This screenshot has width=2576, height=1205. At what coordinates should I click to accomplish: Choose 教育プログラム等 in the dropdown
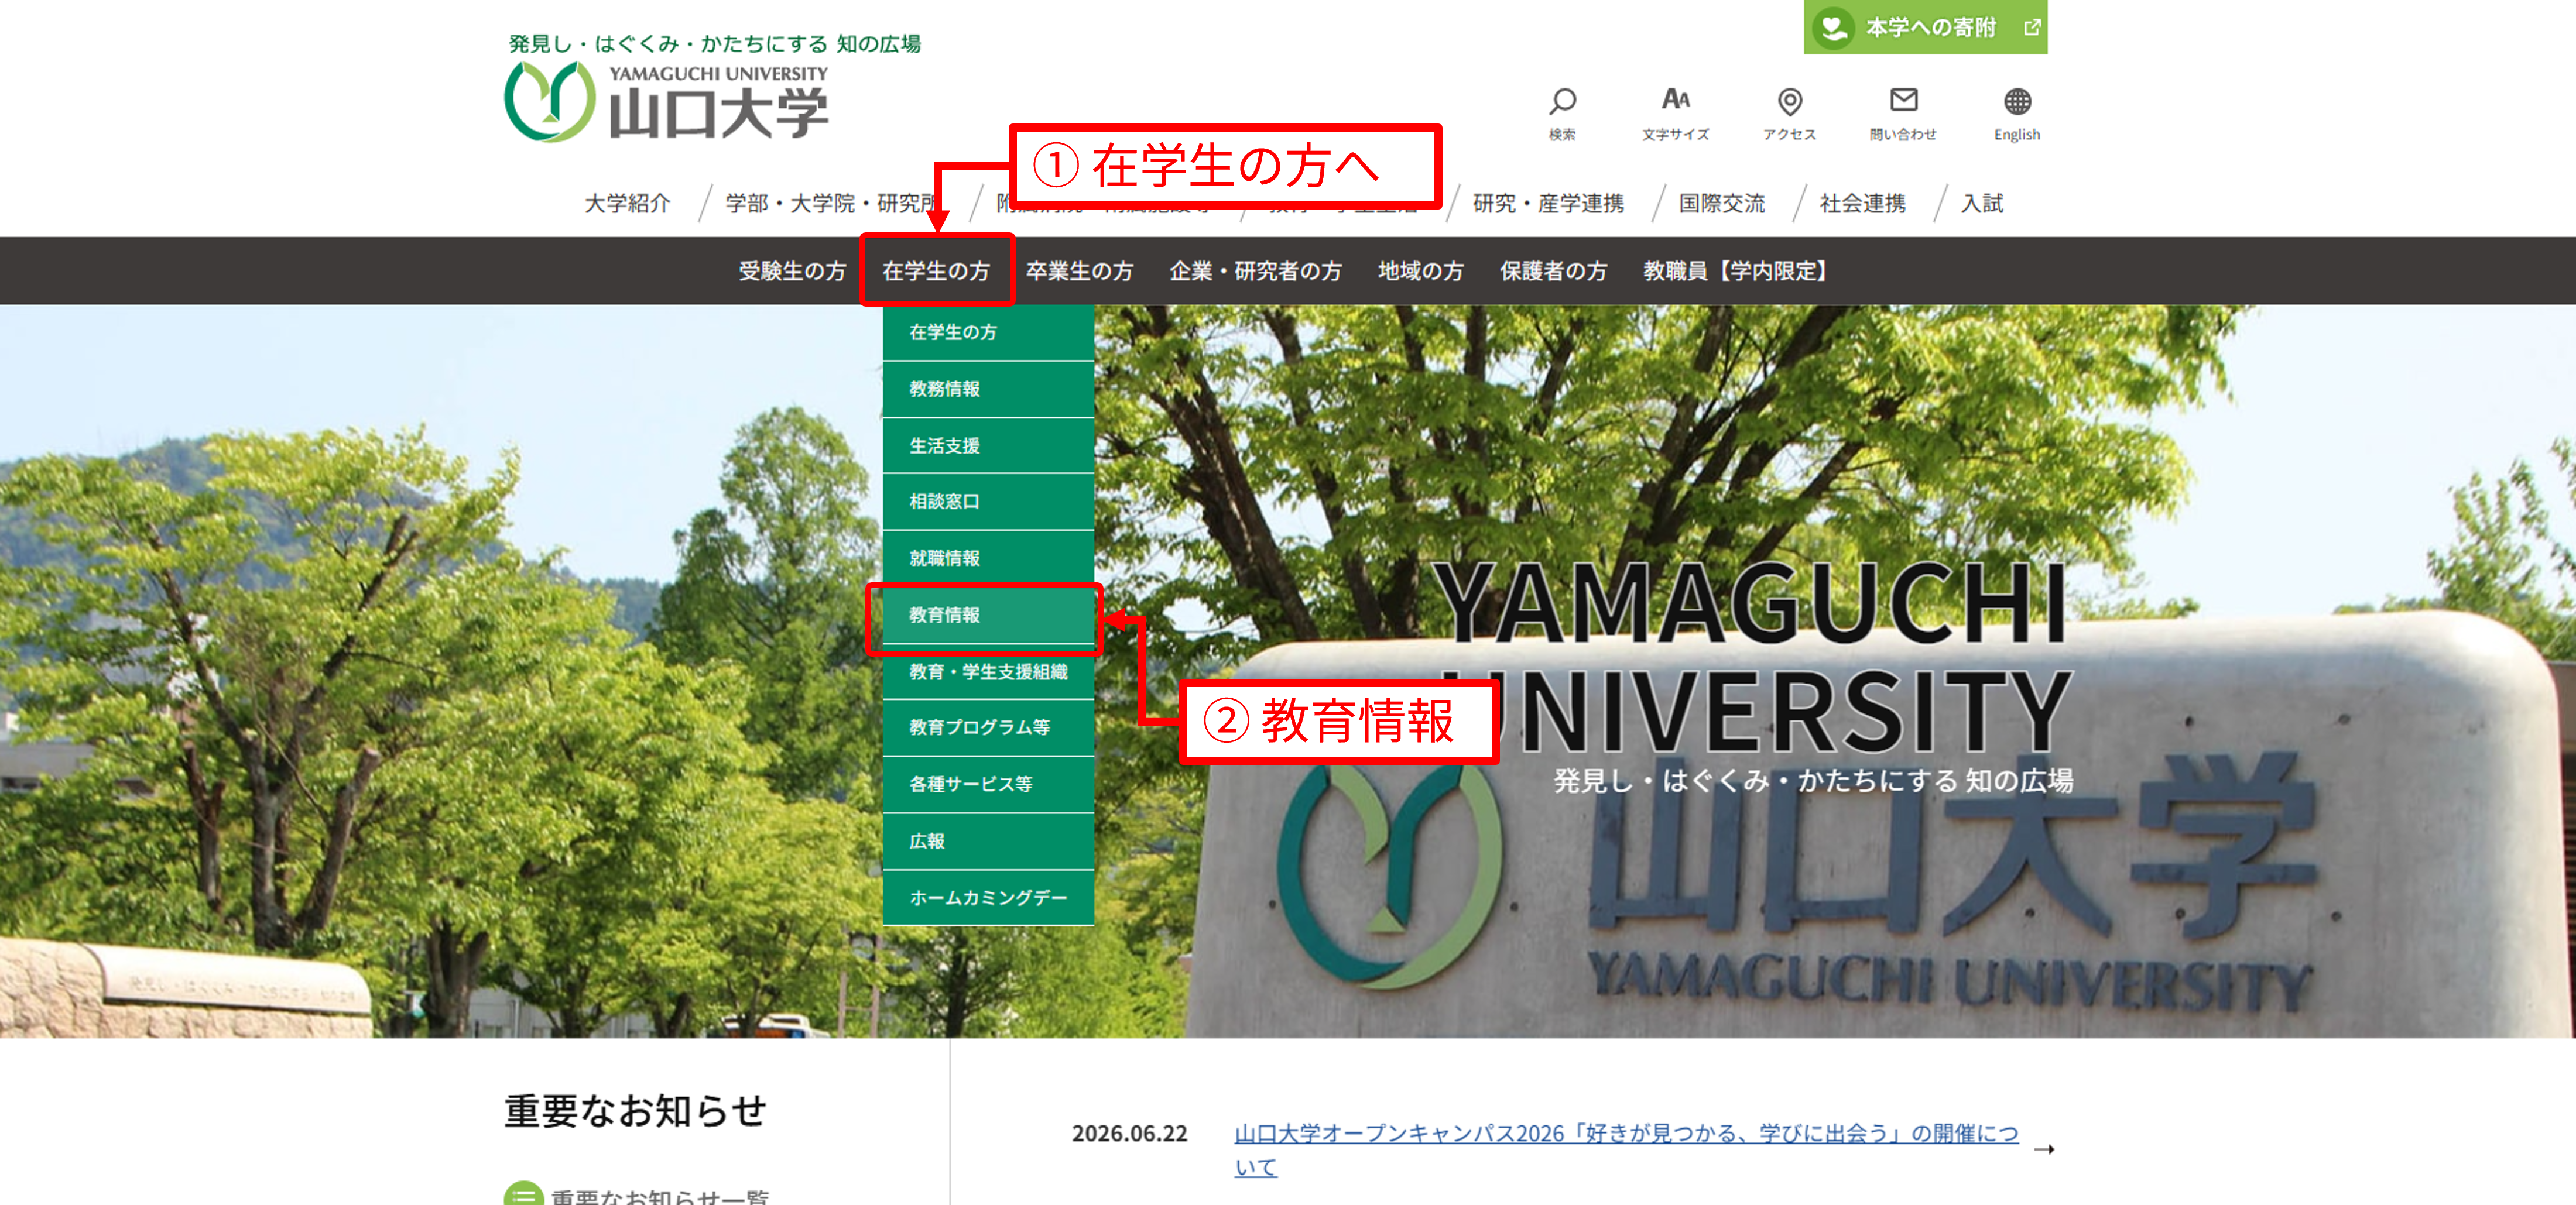(x=988, y=727)
